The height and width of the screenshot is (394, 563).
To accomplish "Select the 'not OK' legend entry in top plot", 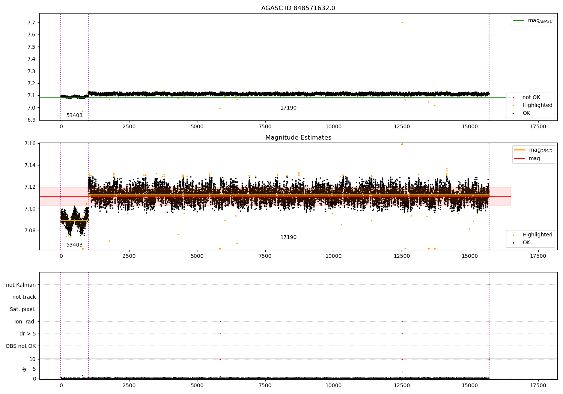I will click(x=531, y=98).
